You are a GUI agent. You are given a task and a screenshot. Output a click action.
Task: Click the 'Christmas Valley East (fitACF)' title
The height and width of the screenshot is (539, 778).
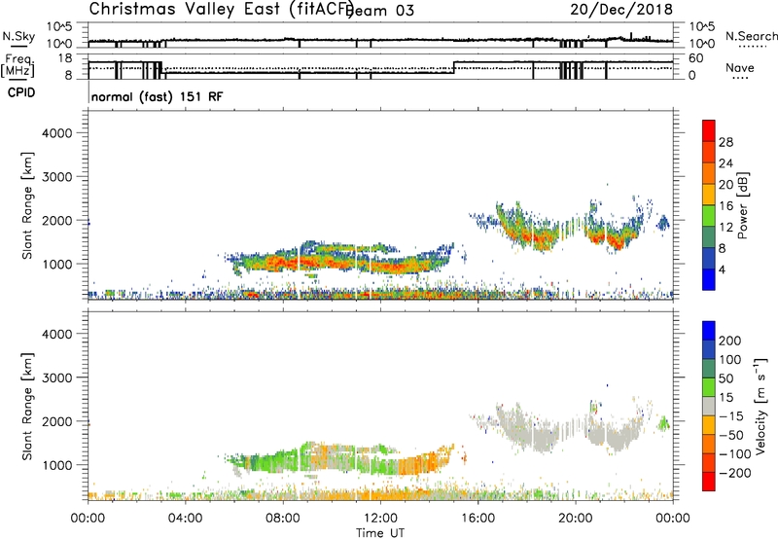click(221, 9)
